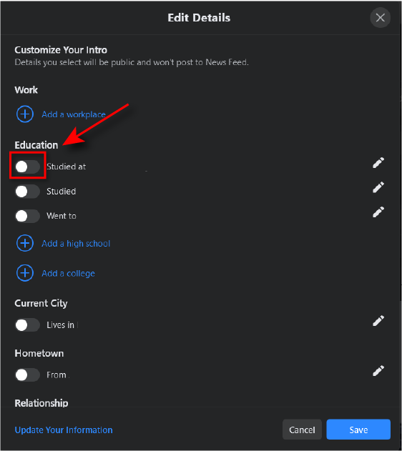Toggle the 'Studied at' switch

tap(27, 167)
